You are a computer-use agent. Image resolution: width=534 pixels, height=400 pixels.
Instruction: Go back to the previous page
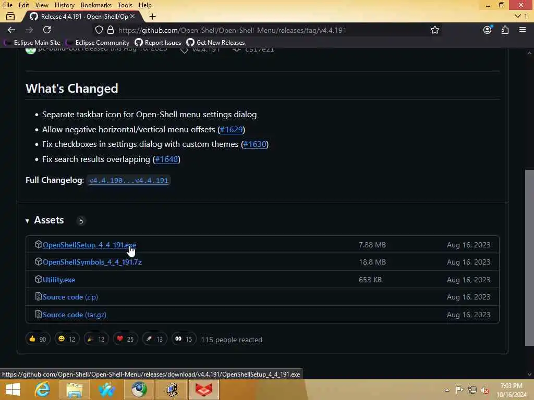point(11,30)
